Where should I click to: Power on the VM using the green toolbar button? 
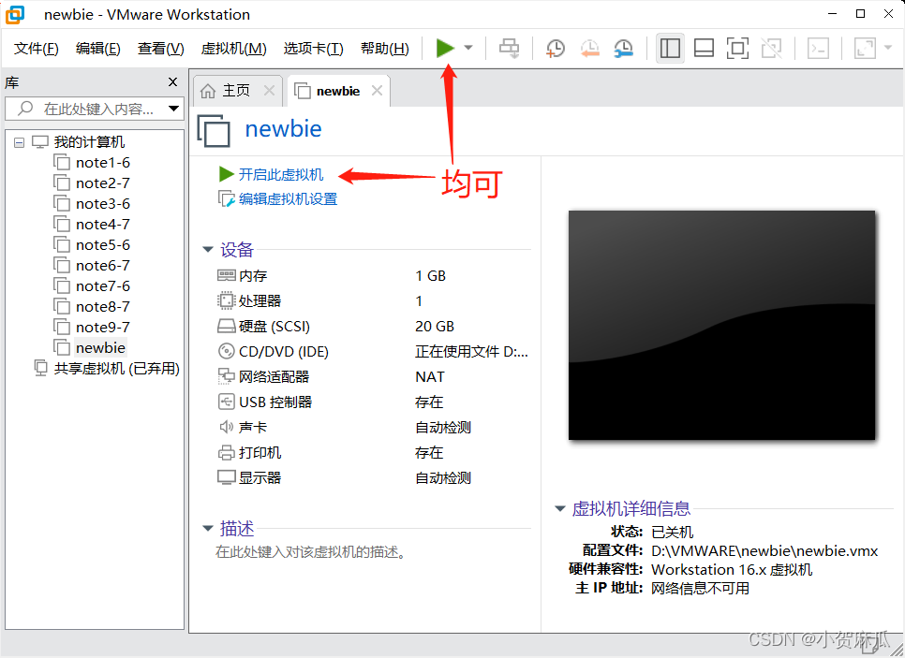coord(442,48)
